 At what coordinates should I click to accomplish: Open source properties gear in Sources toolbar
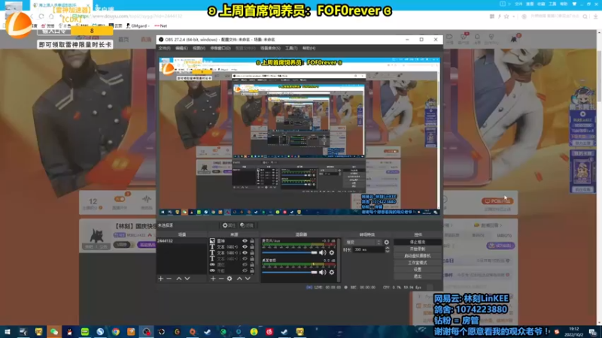(x=230, y=279)
